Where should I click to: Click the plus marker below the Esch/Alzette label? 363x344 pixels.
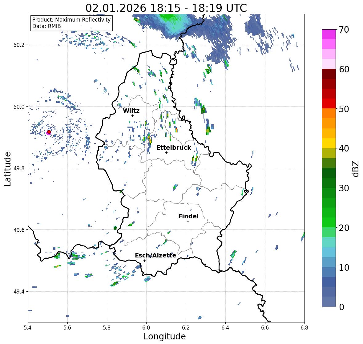pos(144,261)
